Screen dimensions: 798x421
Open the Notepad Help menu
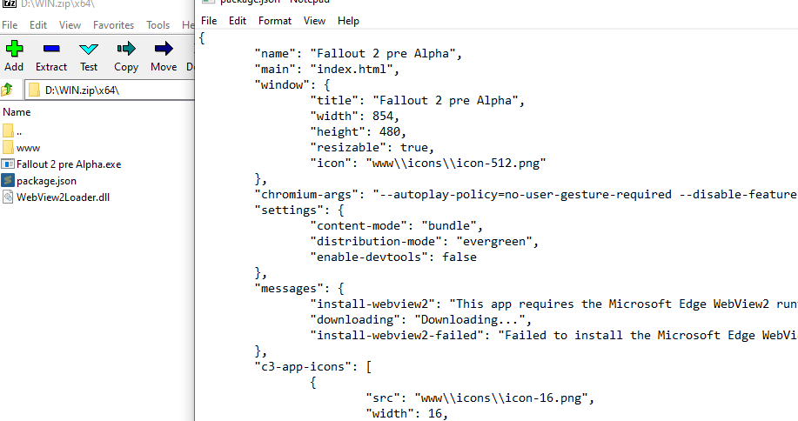pyautogui.click(x=349, y=21)
